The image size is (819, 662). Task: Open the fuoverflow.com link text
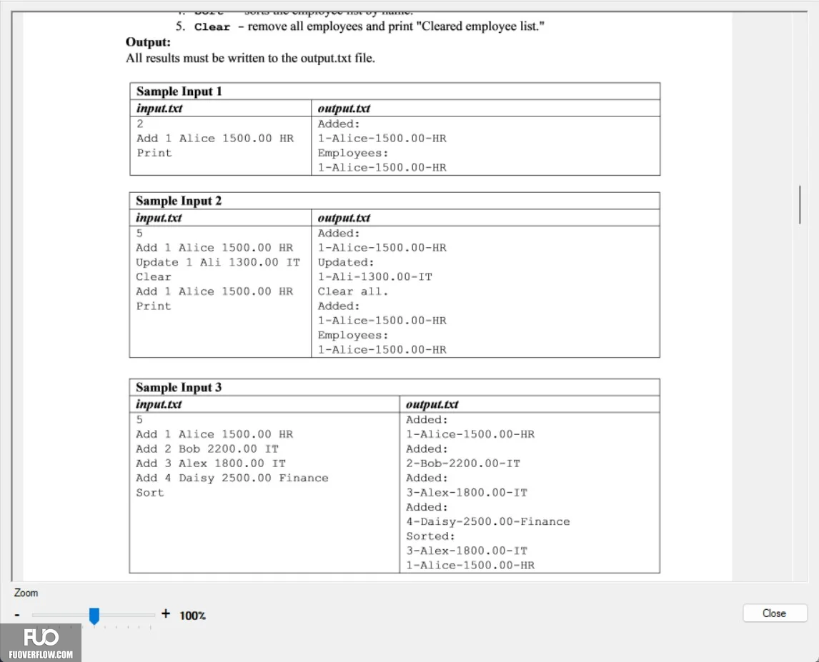pos(41,654)
